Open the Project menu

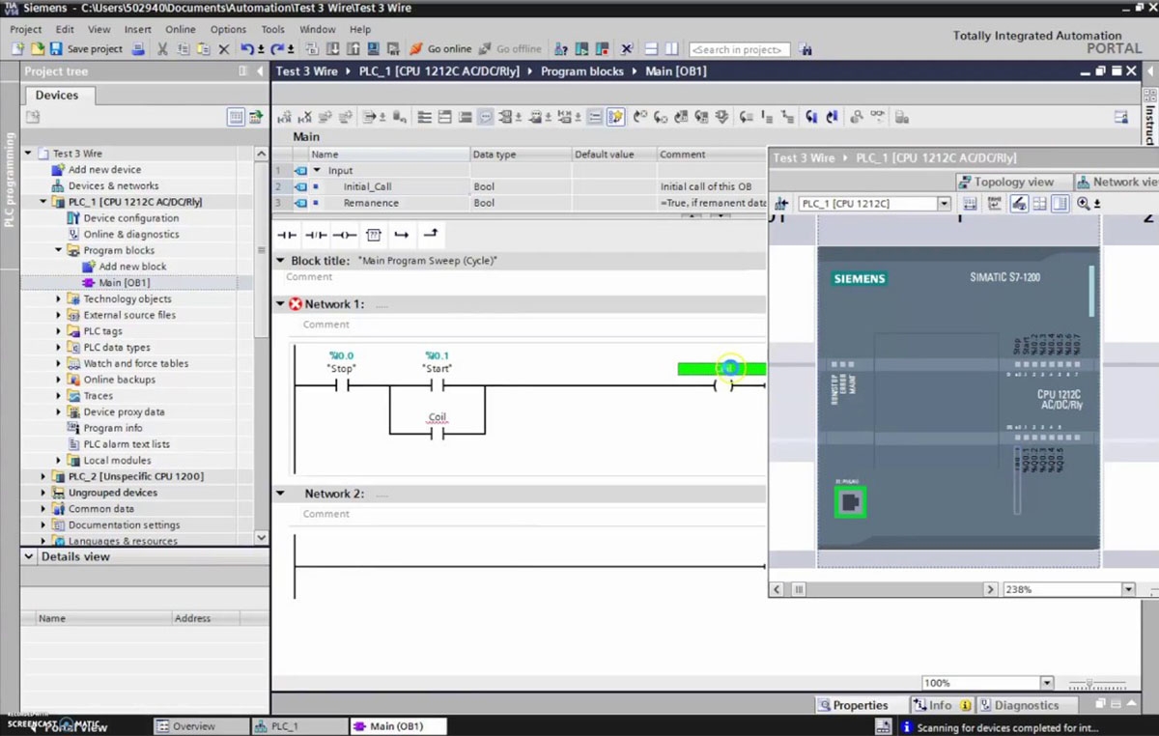pyautogui.click(x=26, y=29)
